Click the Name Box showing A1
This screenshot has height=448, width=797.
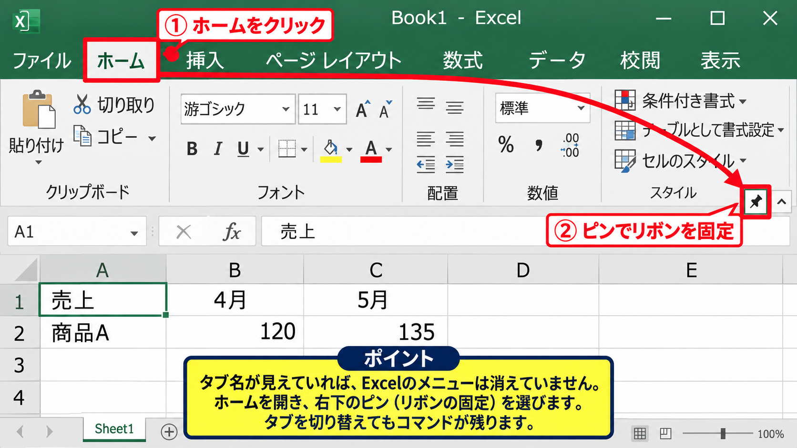[77, 231]
